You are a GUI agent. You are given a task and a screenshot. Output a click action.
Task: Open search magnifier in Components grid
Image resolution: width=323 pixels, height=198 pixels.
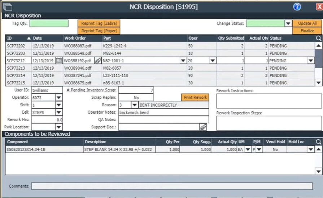(318, 142)
